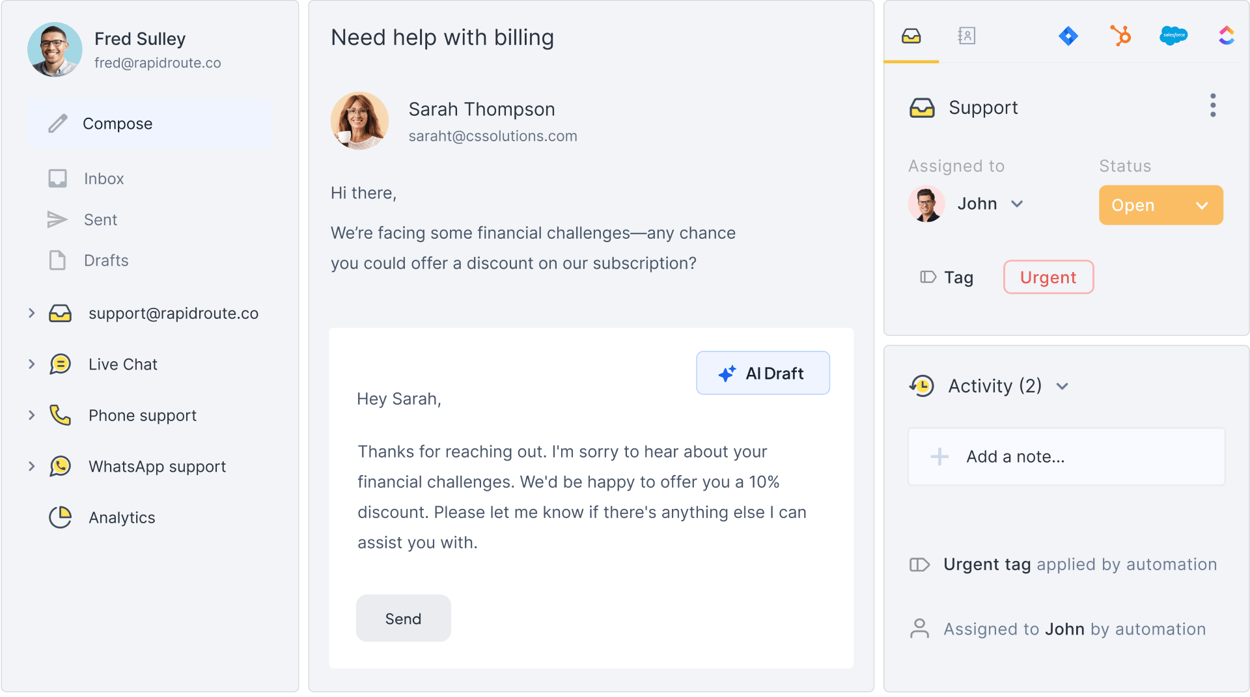
Task: Open the Support three-dot options menu
Action: [1212, 105]
